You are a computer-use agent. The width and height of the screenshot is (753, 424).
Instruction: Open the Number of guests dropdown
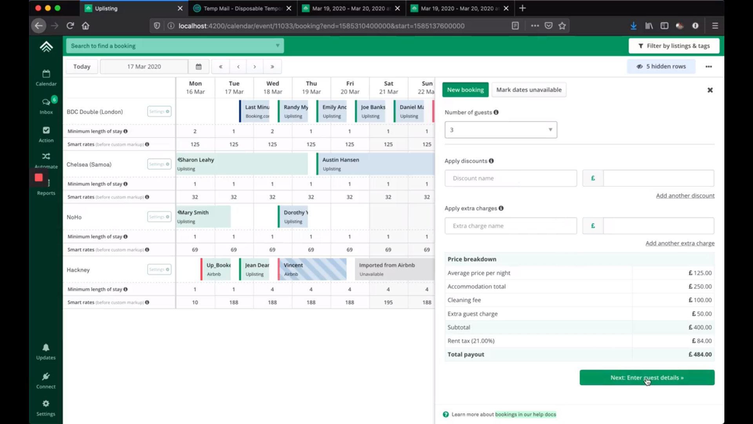pos(501,130)
